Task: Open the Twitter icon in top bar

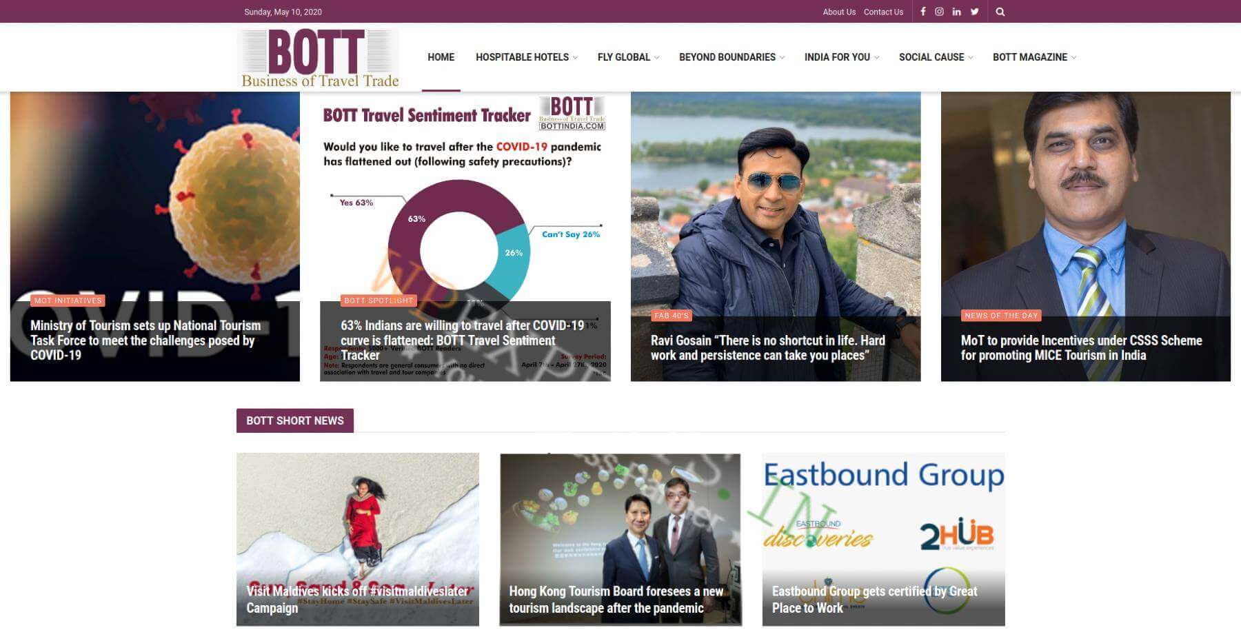Action: point(975,12)
